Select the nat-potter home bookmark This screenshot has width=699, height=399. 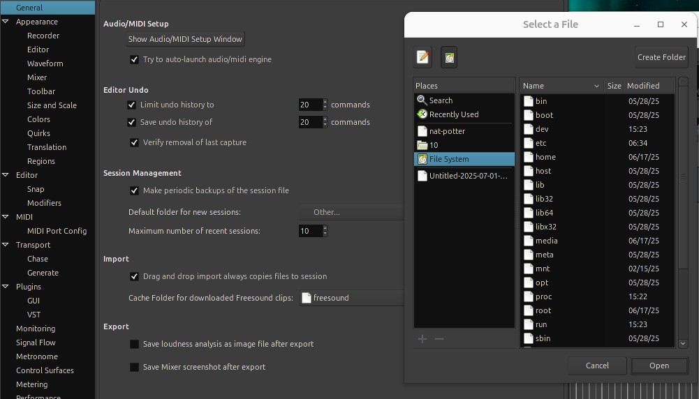pos(447,131)
